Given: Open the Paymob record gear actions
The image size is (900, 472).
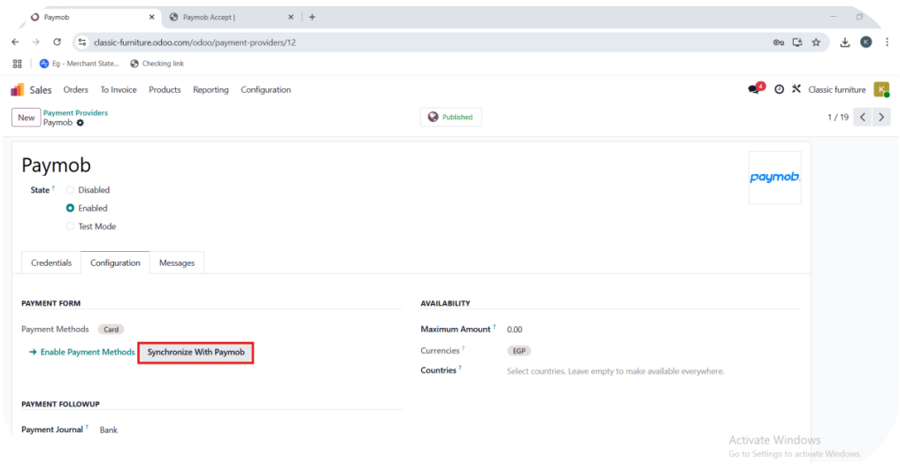Looking at the screenshot, I should pos(81,123).
